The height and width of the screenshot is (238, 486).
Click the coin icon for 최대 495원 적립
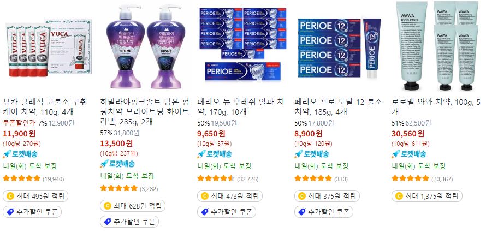click(x=10, y=196)
